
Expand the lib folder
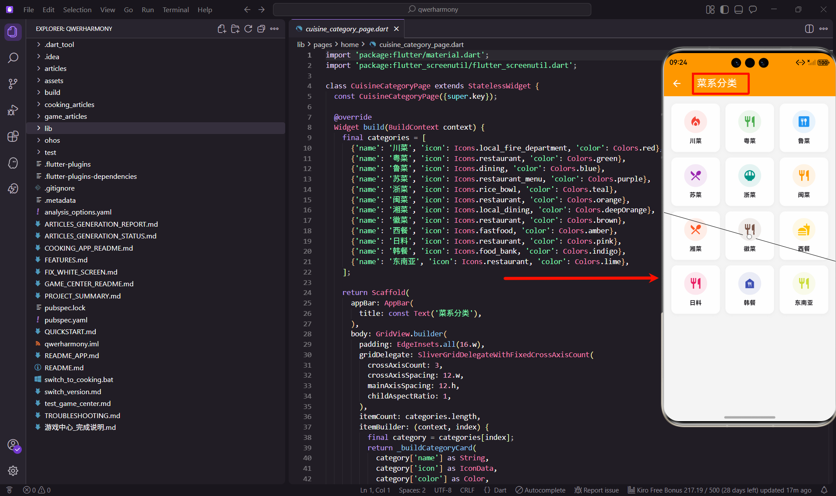click(x=48, y=128)
